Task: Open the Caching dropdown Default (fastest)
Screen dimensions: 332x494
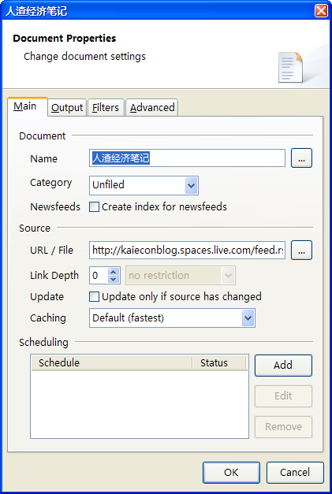Action: (172, 318)
